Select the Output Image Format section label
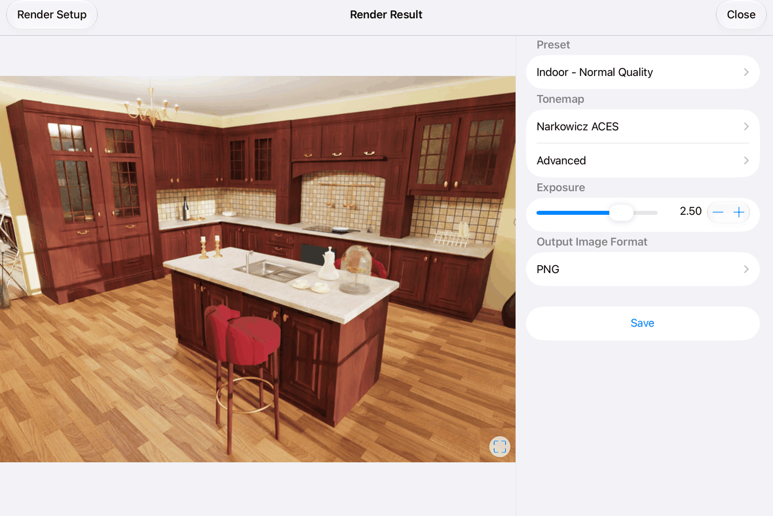773x516 pixels. 592,242
